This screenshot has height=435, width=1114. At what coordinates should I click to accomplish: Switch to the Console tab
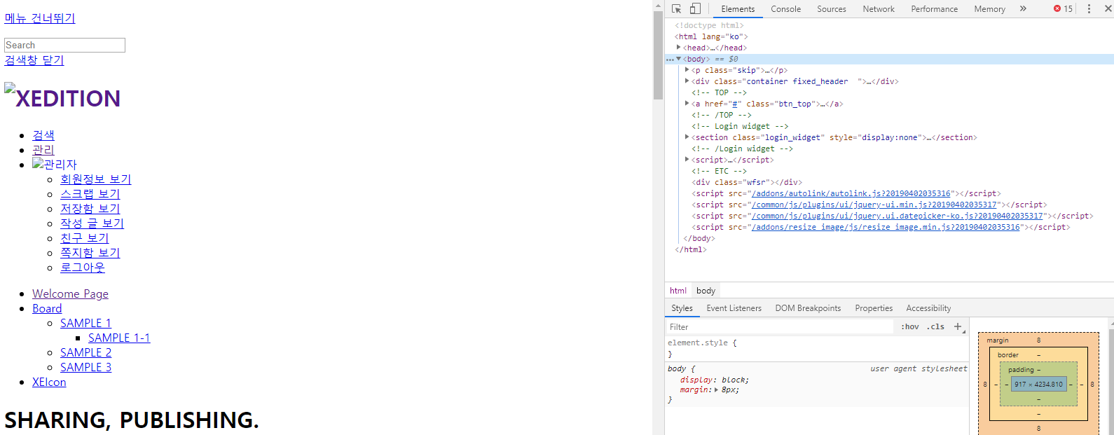(x=785, y=9)
